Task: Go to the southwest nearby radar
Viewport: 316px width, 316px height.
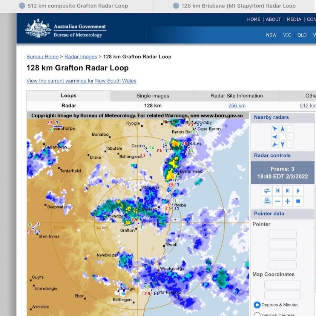Action: [275, 144]
